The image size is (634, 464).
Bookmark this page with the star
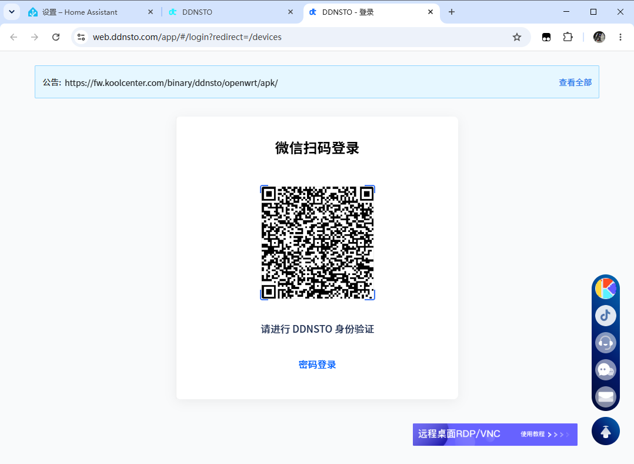(x=517, y=37)
